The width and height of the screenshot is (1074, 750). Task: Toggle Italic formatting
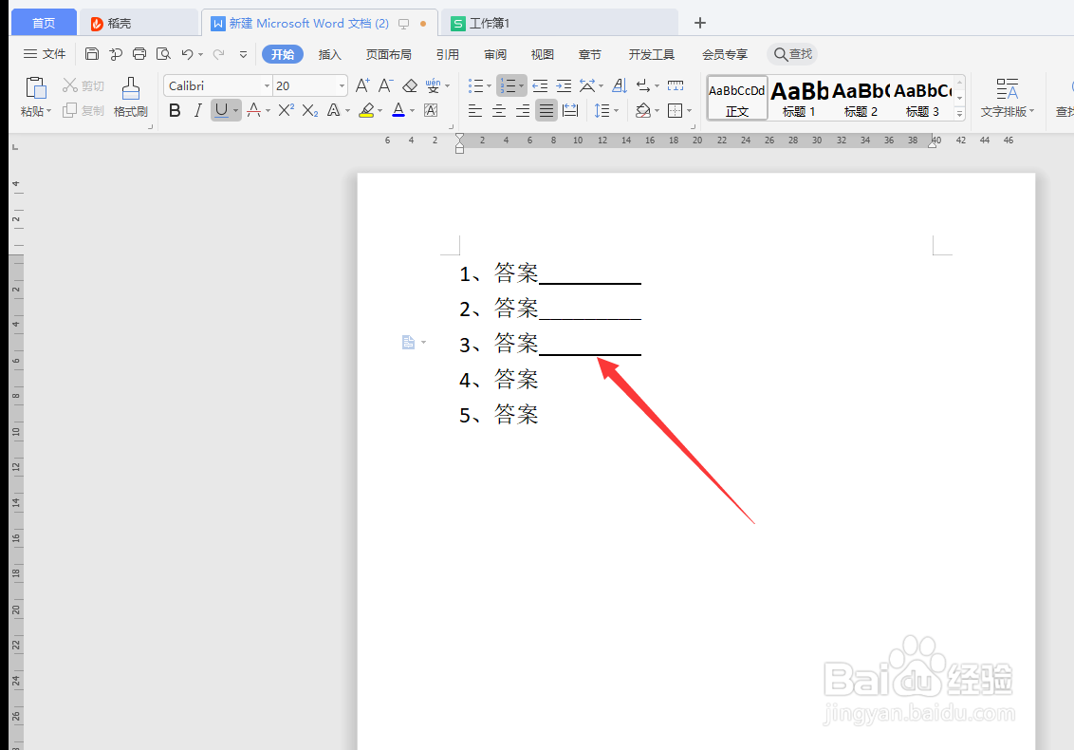tap(198, 110)
